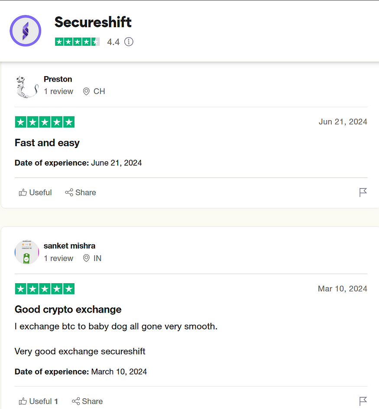Open rating info icon beside 4.4
Screen dimensions: 379x409
tap(129, 42)
